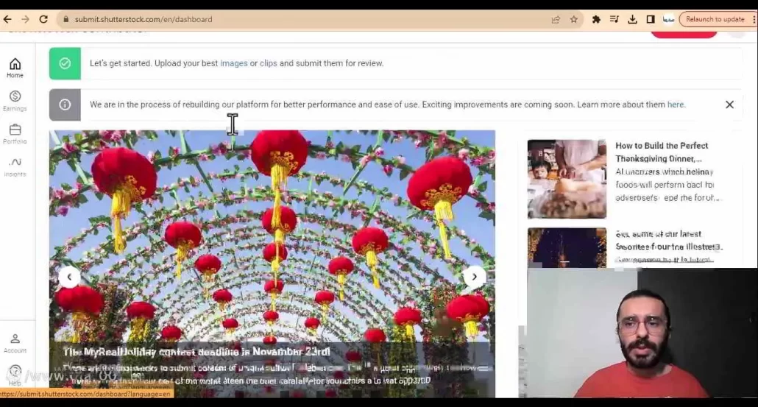Go to Portfolio in the sidebar
Viewport: 758px width, 407px height.
point(15,133)
